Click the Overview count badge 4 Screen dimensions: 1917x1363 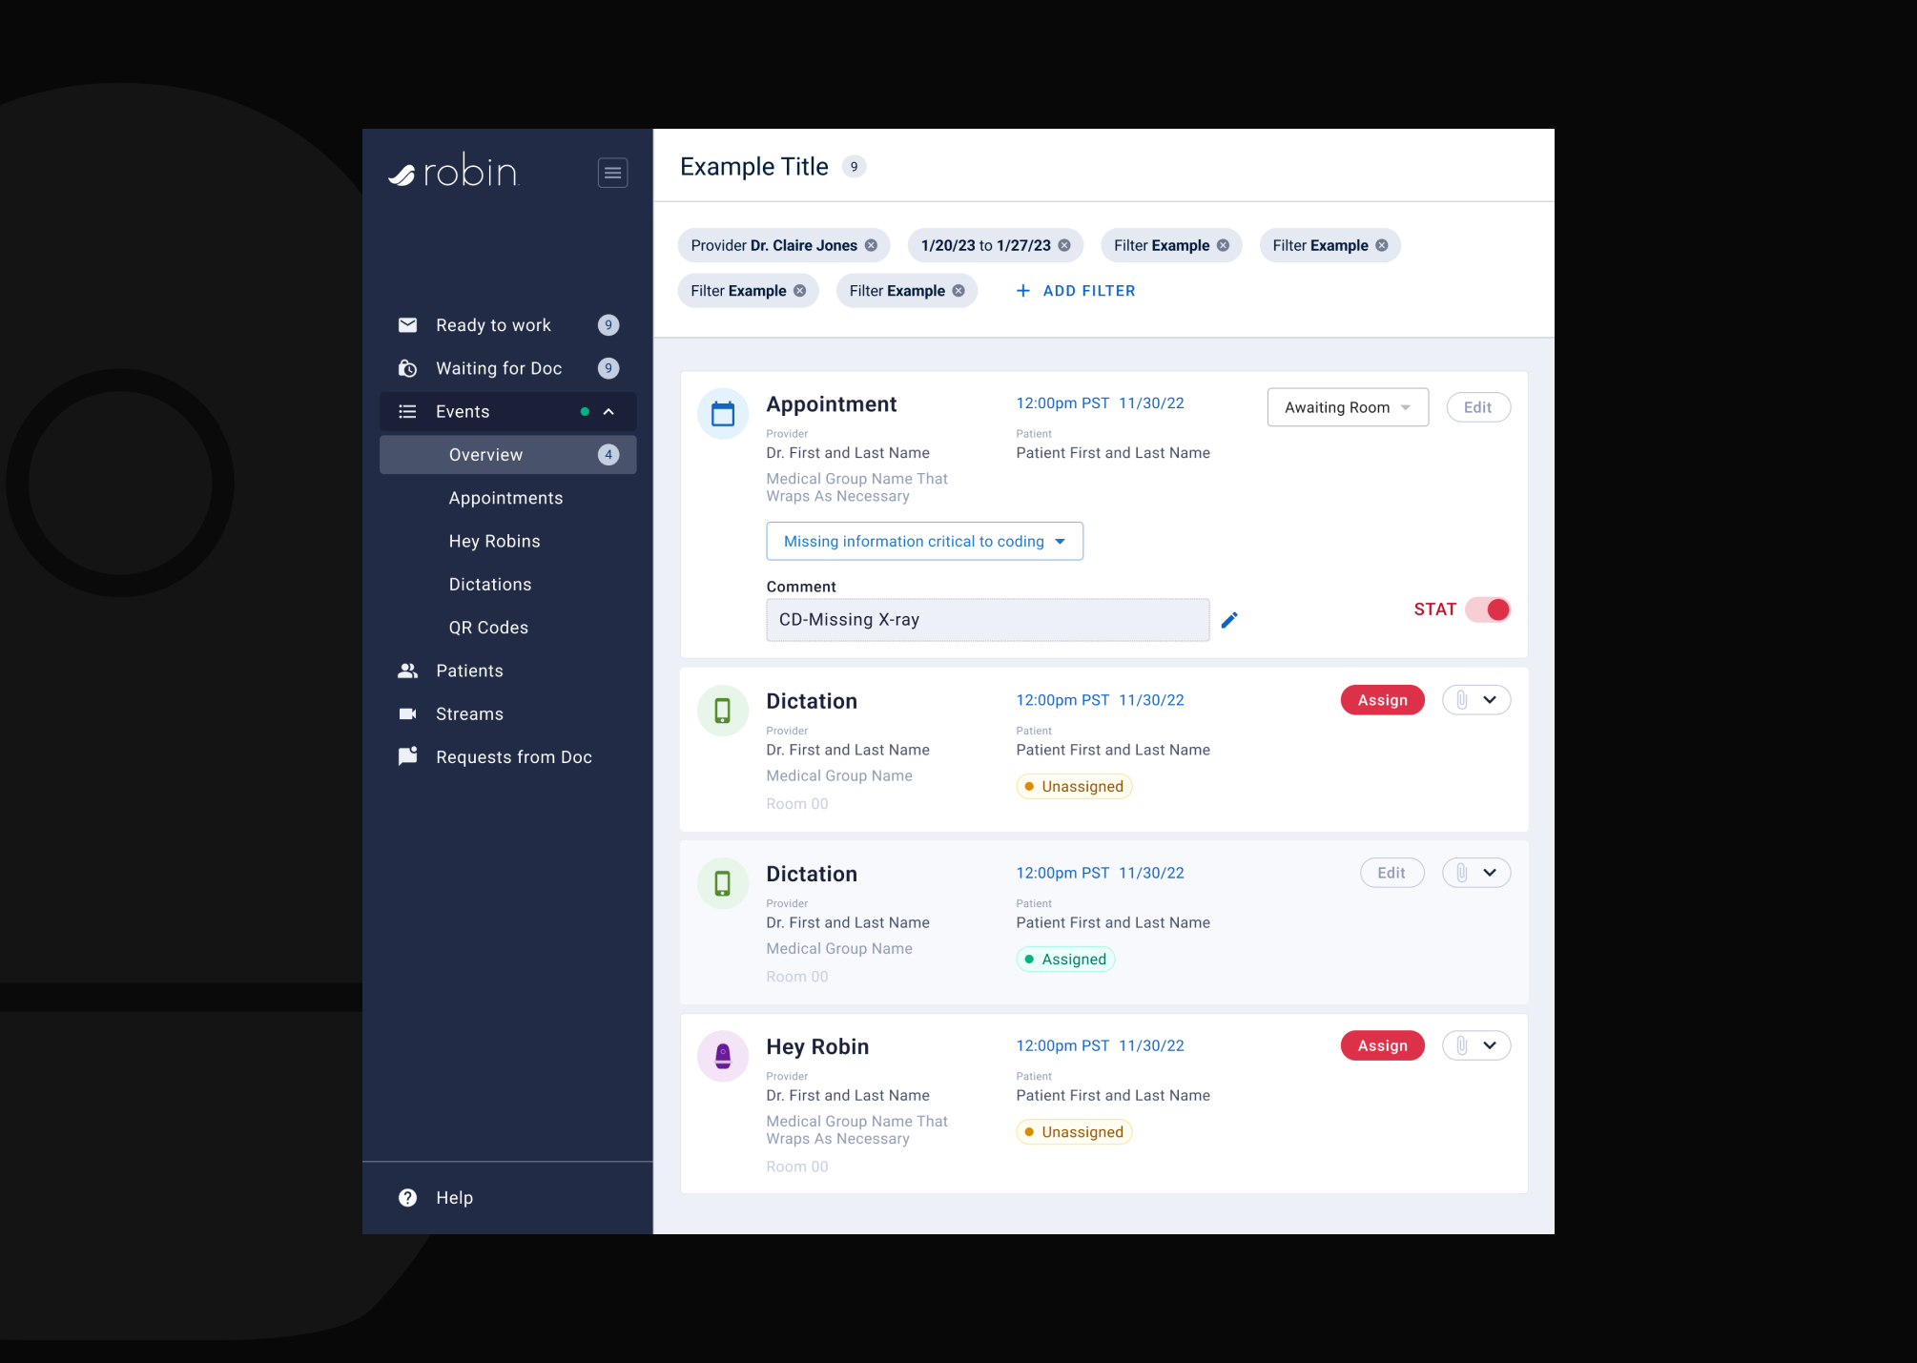pos(608,455)
